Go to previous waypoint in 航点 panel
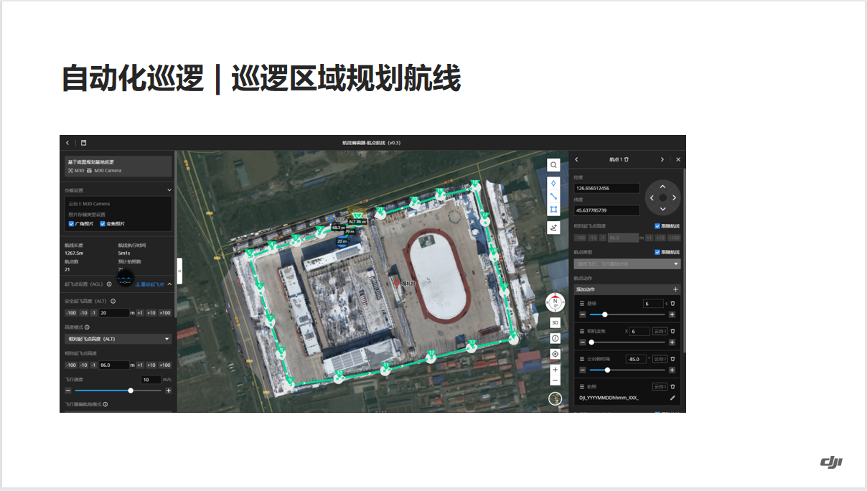 pyautogui.click(x=576, y=159)
